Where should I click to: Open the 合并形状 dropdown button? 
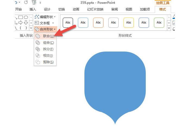(46, 29)
